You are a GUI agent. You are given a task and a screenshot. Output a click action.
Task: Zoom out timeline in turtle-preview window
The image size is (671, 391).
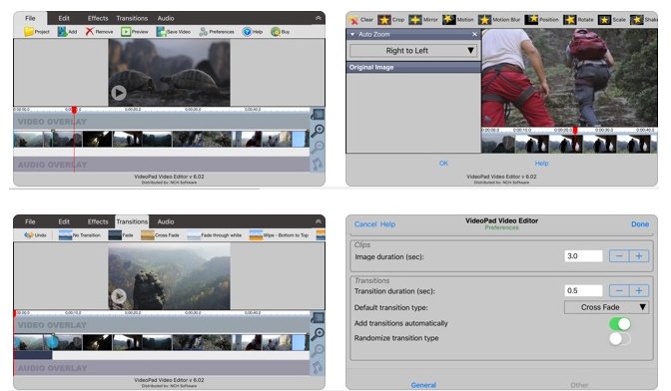[x=318, y=147]
